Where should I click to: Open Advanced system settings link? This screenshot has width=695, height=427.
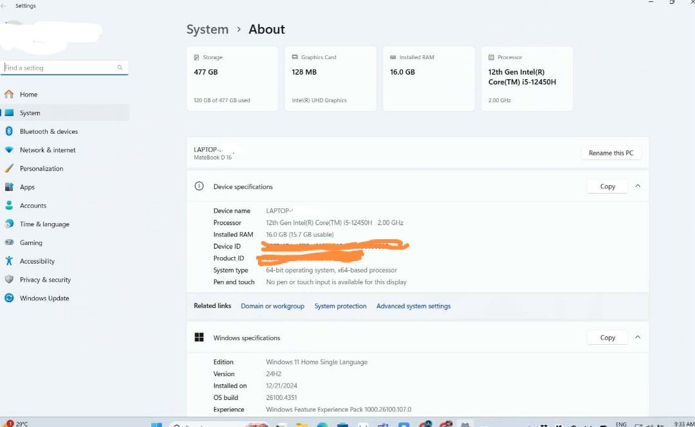414,306
